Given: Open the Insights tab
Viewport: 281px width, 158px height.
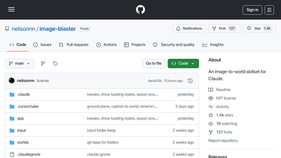Looking at the screenshot, I should (x=213, y=44).
